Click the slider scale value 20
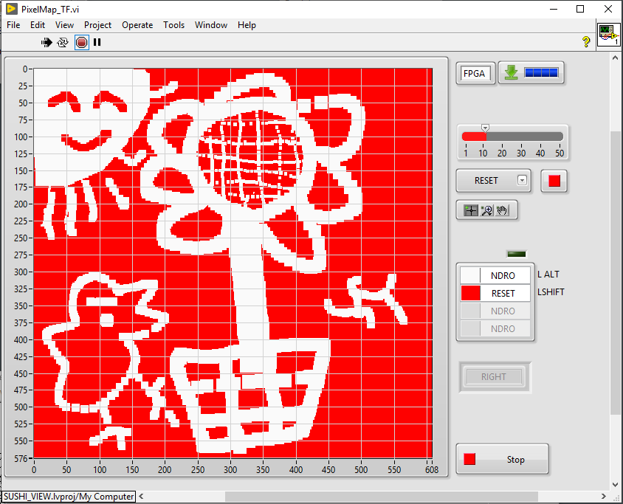Viewport: 623px width, 504px height. (502, 153)
